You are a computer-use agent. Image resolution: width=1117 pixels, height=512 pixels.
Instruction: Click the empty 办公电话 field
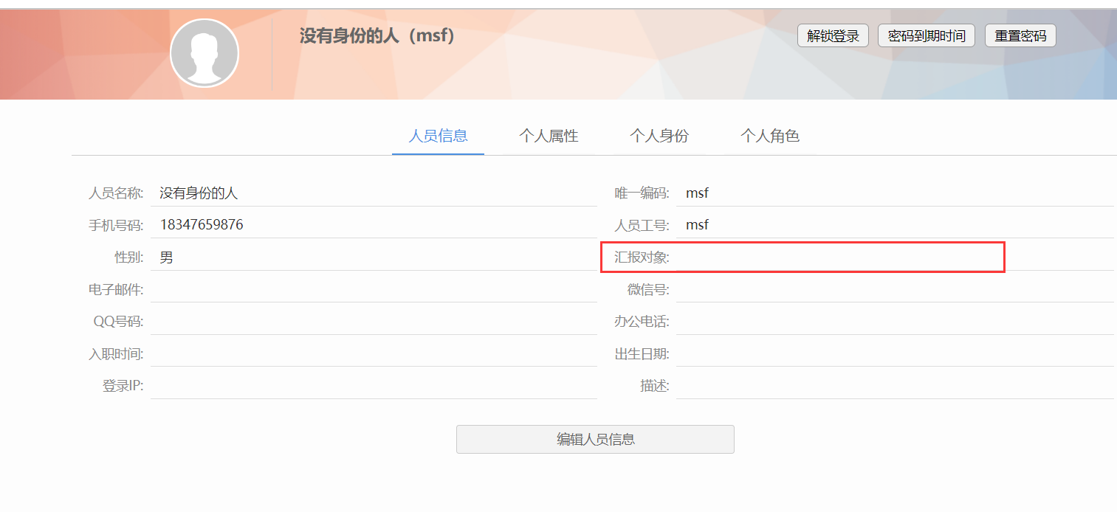(893, 322)
